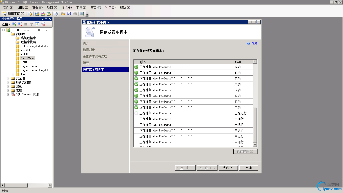Click the XMLA query toolbar icon
The height and width of the screenshot is (193, 343).
[x=49, y=14]
